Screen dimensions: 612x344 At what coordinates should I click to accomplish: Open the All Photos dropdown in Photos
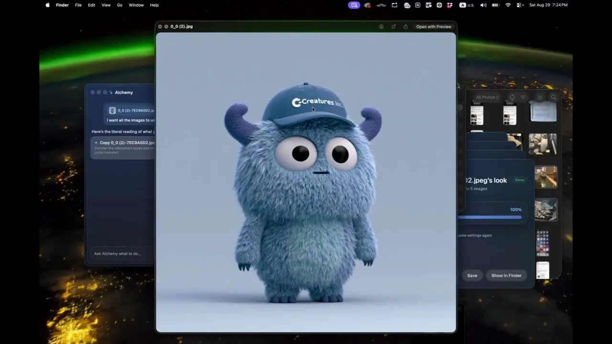[x=487, y=97]
